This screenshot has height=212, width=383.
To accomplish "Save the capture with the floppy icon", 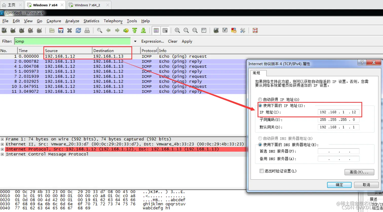I will pyautogui.click(x=61, y=31).
